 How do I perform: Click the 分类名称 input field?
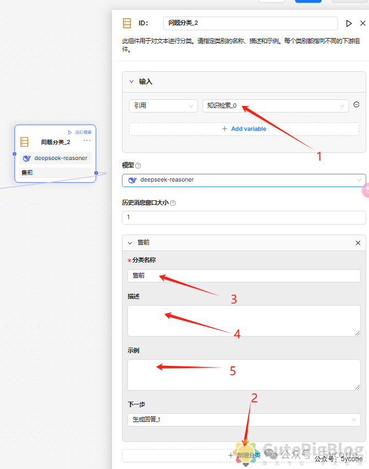(243, 275)
